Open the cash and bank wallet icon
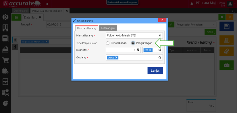This screenshot has height=113, width=237. click(5, 49)
